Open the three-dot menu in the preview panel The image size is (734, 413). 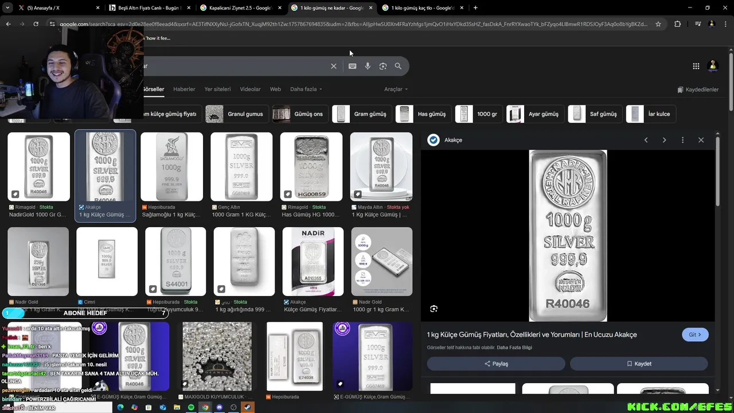pos(682,140)
